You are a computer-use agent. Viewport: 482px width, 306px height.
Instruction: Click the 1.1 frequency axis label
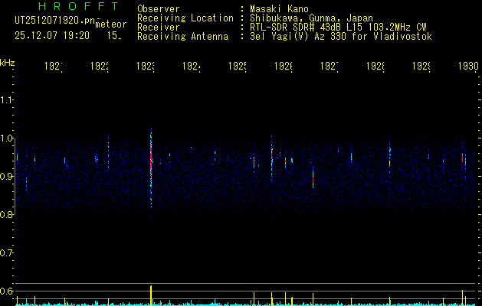[6, 99]
